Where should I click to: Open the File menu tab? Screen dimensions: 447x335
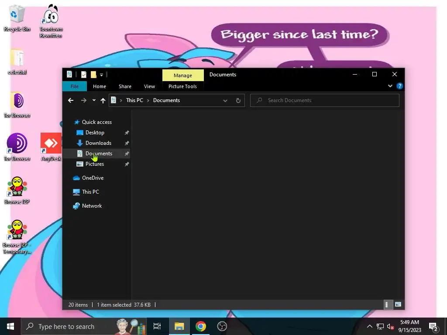tap(75, 86)
